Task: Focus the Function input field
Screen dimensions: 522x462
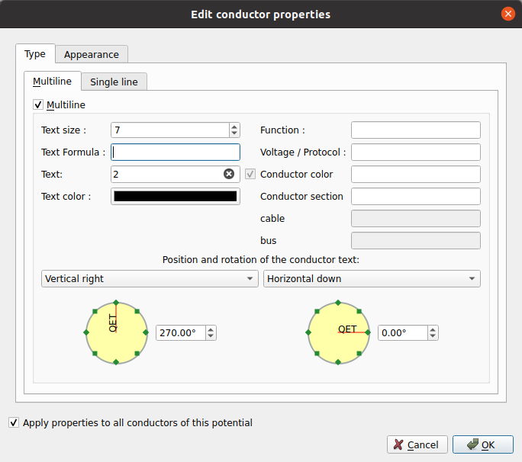Action: 416,130
